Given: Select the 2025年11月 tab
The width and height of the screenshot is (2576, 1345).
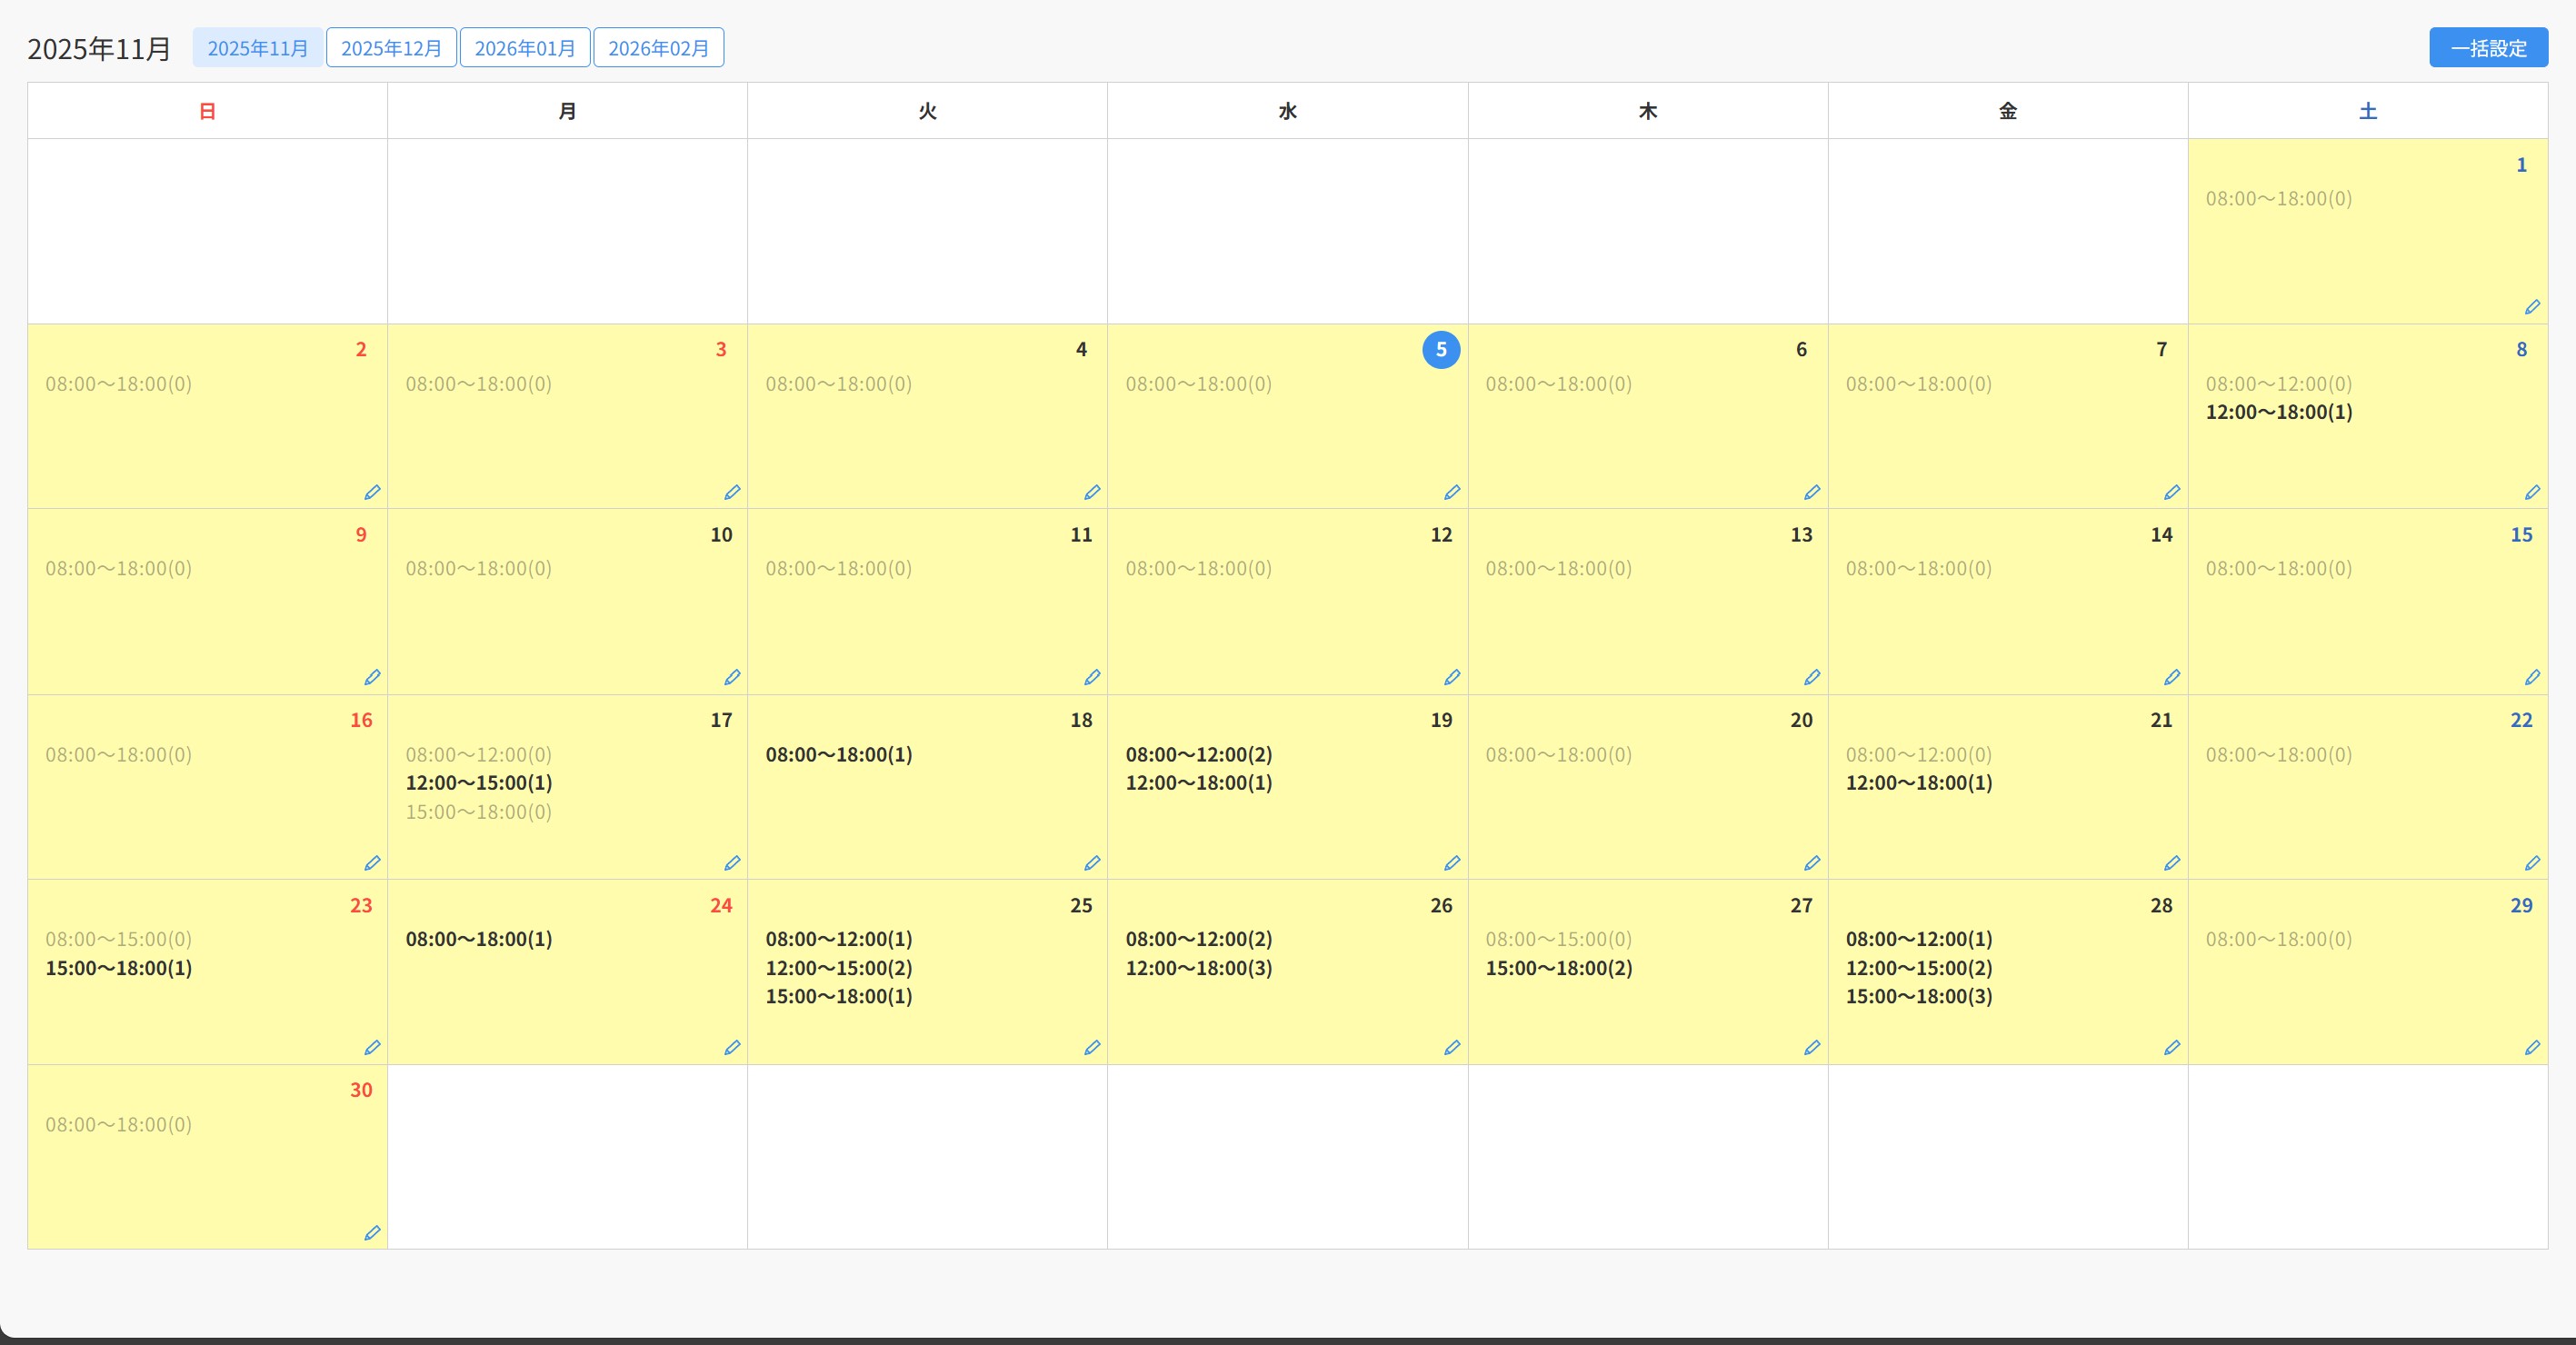Looking at the screenshot, I should 257,48.
